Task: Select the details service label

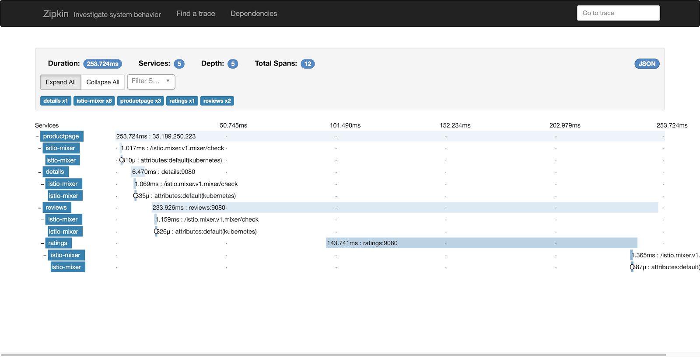Action: click(x=56, y=172)
